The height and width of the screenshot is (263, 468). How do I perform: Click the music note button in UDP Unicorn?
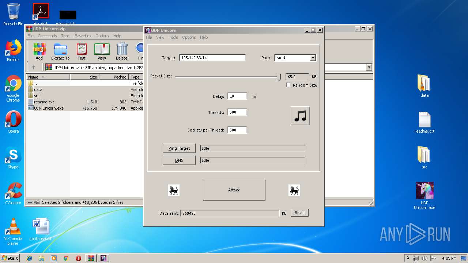pos(300,116)
